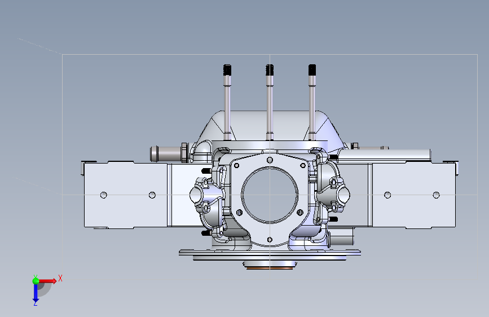Pick the outermost hole on the right plate
Screen dimensions: 489x317
pos(437,195)
